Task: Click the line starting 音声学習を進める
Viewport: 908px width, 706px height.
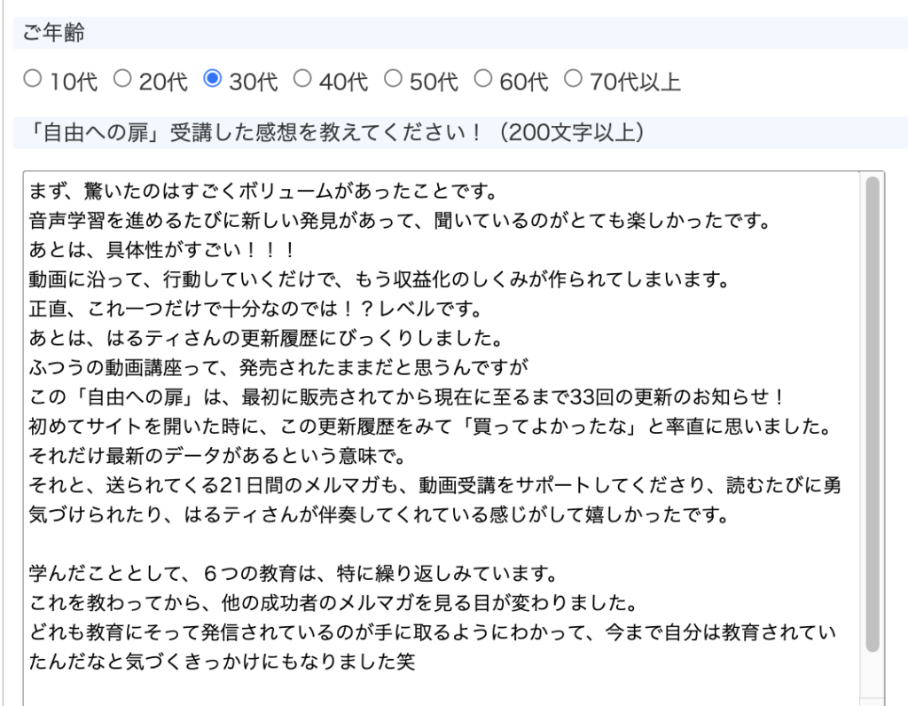Action: [399, 219]
